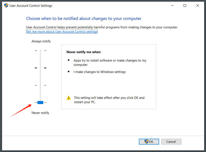Viewport: 206px width, 152px height.
Task: Set slider to the second bold tick level
Action: (40, 68)
